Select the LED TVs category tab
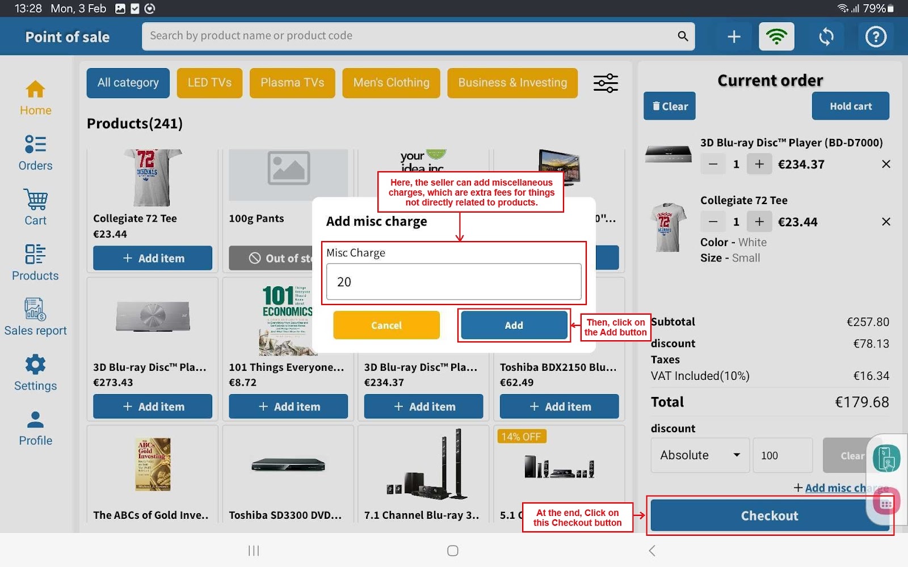This screenshot has height=567, width=908. click(209, 83)
